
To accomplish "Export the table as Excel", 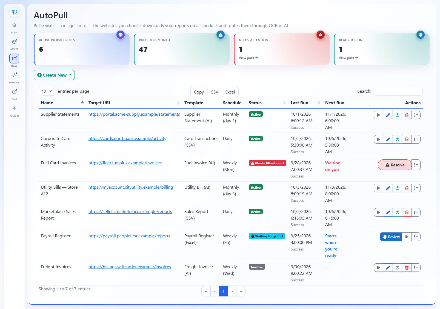I will click(x=230, y=92).
